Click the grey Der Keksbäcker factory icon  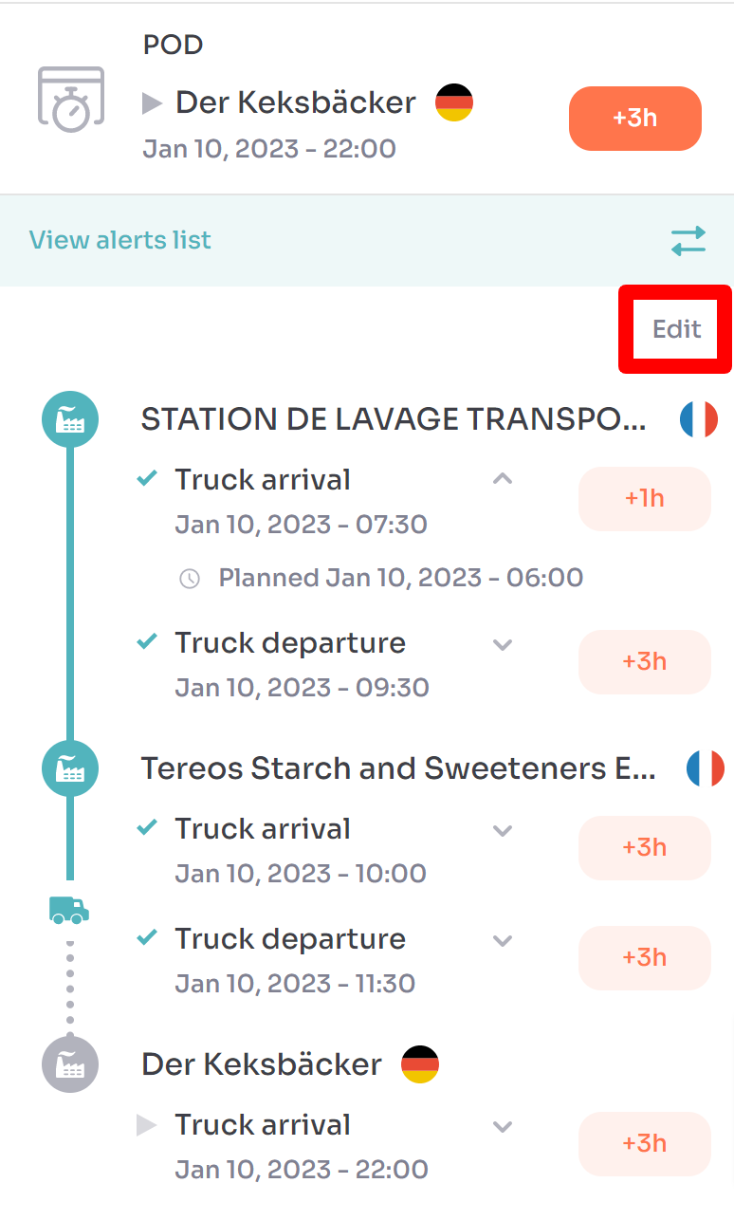tap(70, 1064)
